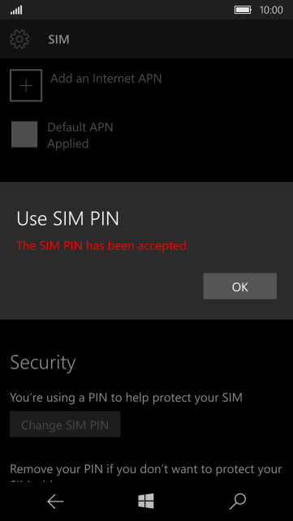
Task: Tap the "You're using a PIN" description text
Action: click(x=127, y=398)
